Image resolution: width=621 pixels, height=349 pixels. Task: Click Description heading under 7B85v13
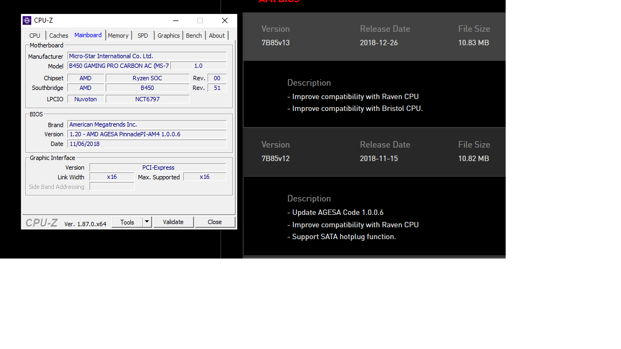(x=309, y=83)
